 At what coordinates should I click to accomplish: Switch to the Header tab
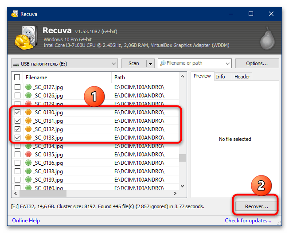[242, 77]
